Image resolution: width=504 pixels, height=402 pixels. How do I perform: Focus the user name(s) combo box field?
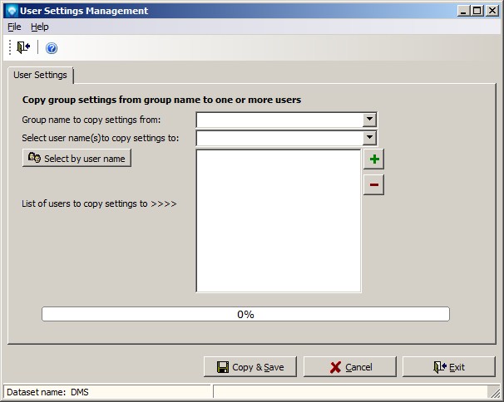(279, 138)
